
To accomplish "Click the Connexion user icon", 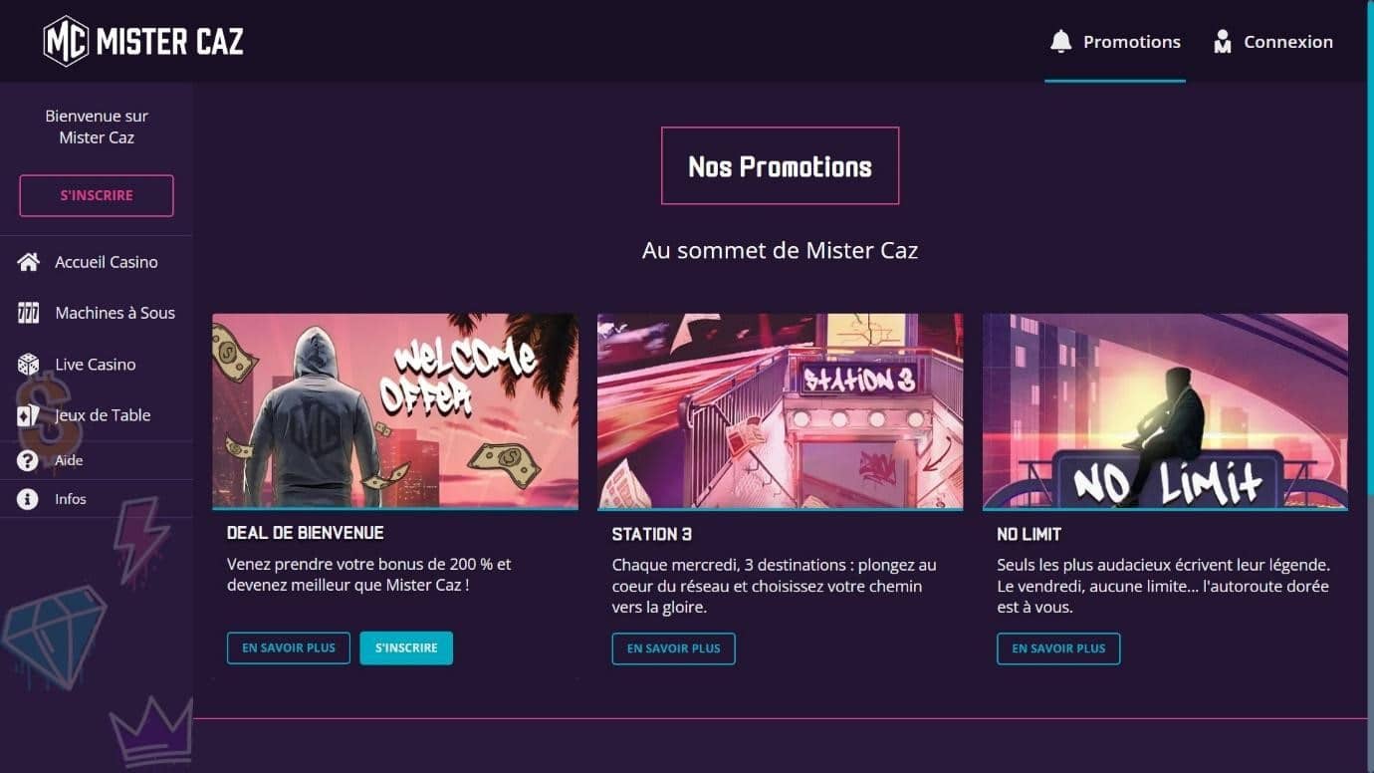I will click(x=1223, y=41).
